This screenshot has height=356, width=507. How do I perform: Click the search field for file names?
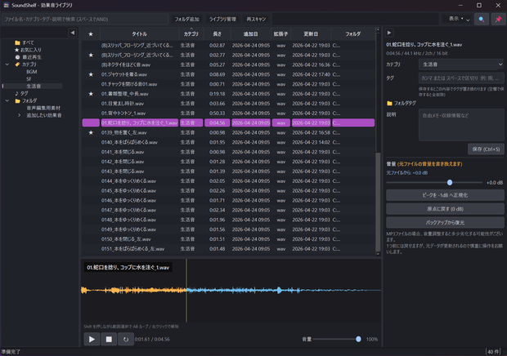click(85, 19)
